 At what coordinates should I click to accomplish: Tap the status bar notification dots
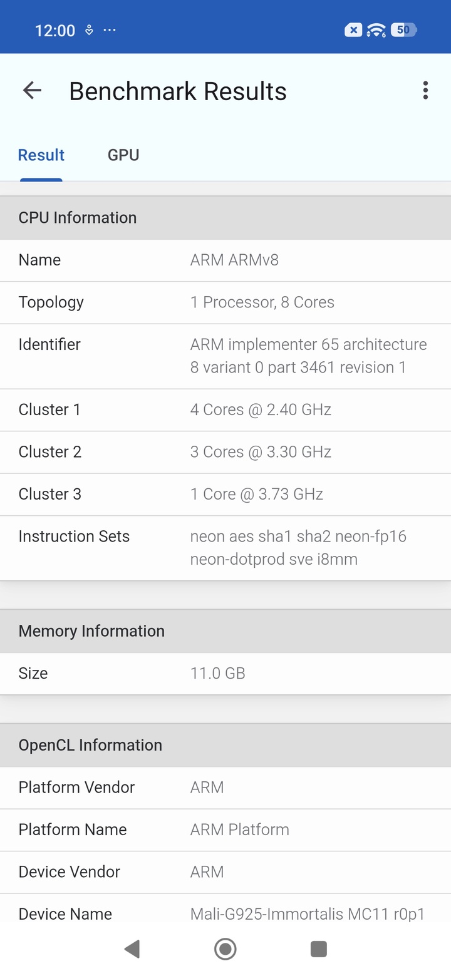point(110,30)
